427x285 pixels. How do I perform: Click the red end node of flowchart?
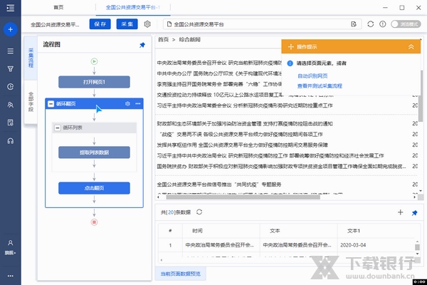94,222
